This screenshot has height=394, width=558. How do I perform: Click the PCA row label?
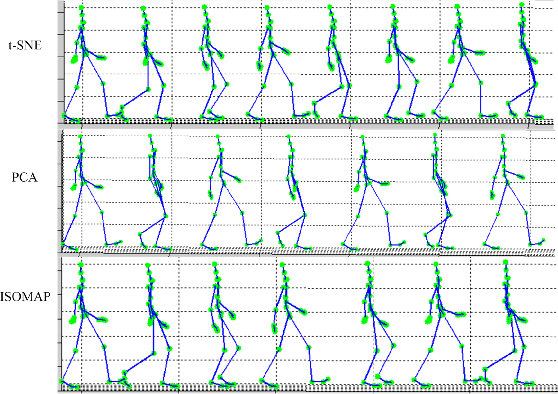[24, 177]
